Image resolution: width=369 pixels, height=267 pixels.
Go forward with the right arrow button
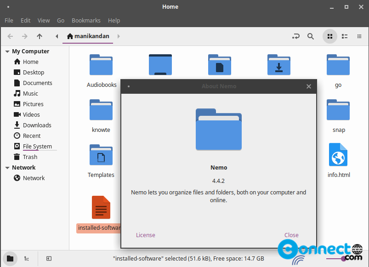25,36
